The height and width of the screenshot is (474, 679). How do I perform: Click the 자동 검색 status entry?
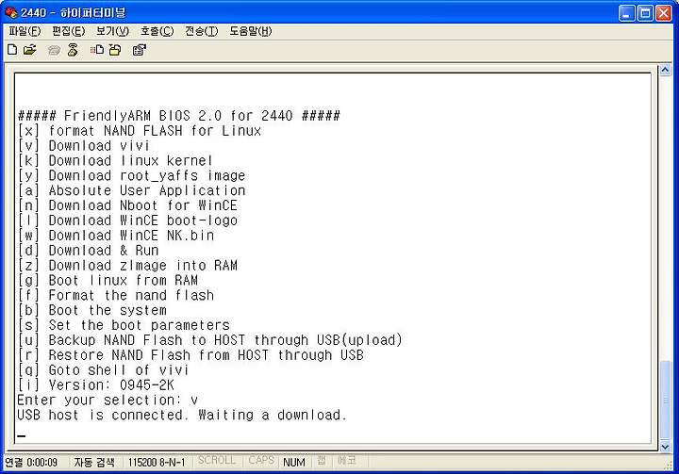pyautogui.click(x=94, y=463)
